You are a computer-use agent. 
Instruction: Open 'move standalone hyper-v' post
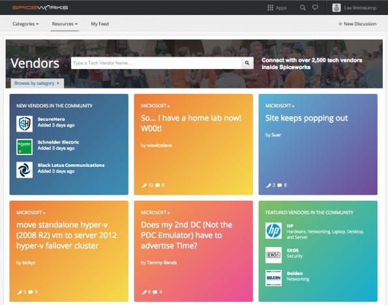(x=67, y=235)
